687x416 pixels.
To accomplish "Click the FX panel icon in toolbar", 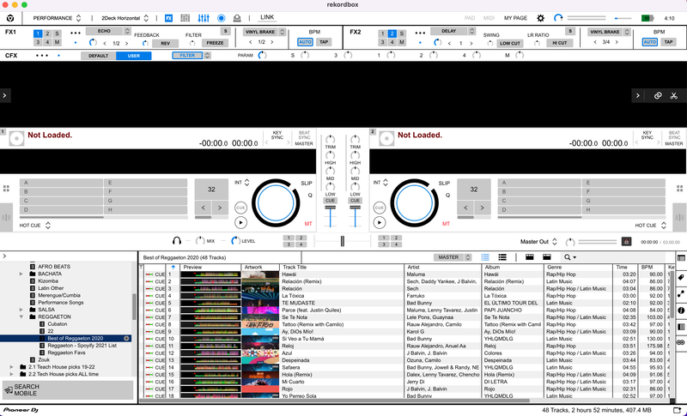I will click(168, 17).
